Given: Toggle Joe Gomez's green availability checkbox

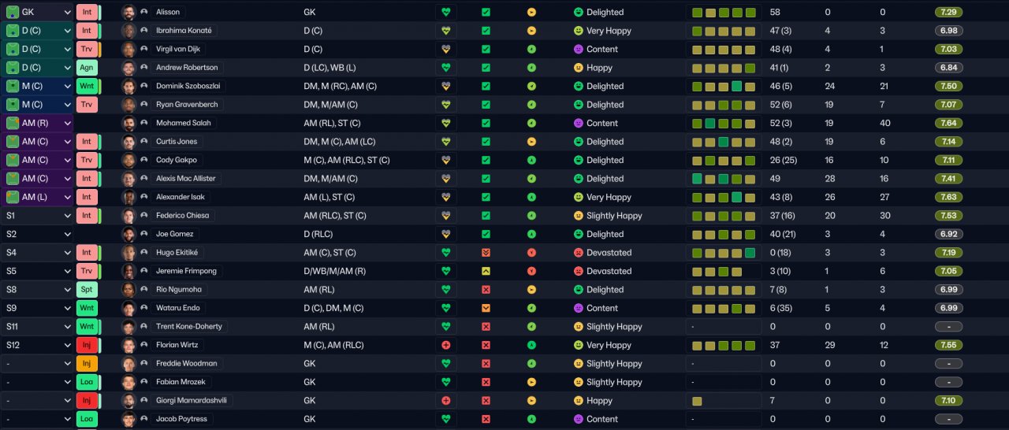Looking at the screenshot, I should (486, 235).
